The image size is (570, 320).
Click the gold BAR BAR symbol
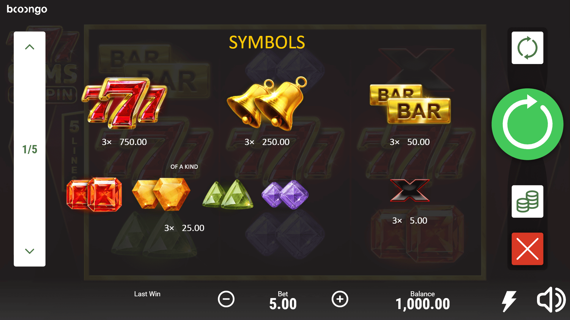point(410,104)
